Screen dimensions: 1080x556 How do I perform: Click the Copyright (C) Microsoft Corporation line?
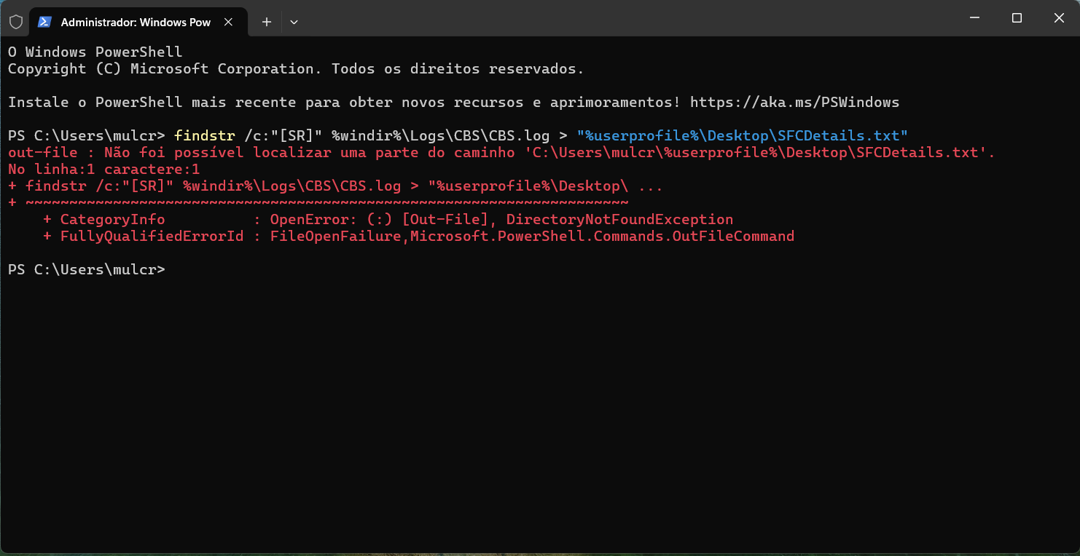click(296, 69)
